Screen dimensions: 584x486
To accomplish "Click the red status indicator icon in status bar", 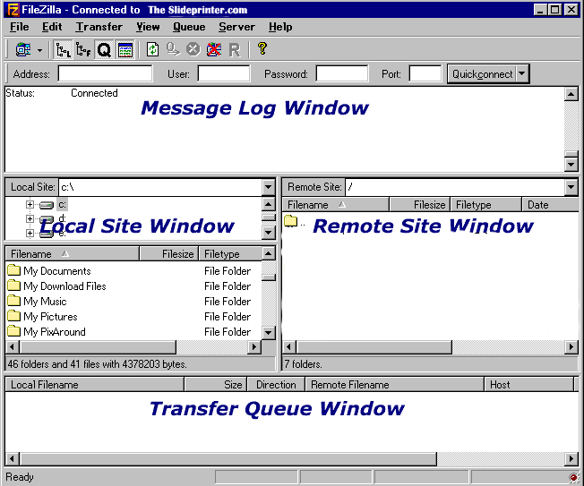I will pyautogui.click(x=574, y=477).
